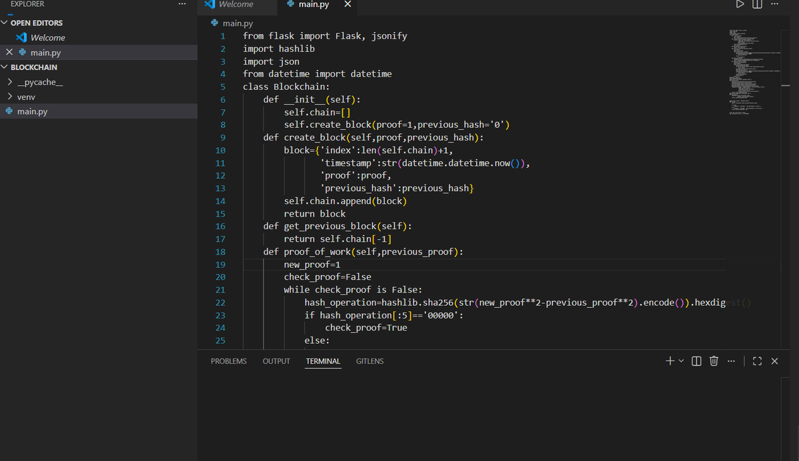Place cursor on 'import json' line

[x=271, y=61]
